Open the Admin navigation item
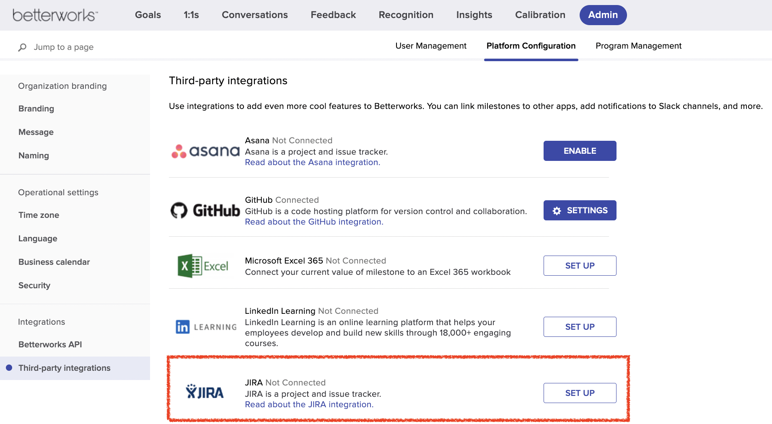772x424 pixels. click(x=603, y=15)
